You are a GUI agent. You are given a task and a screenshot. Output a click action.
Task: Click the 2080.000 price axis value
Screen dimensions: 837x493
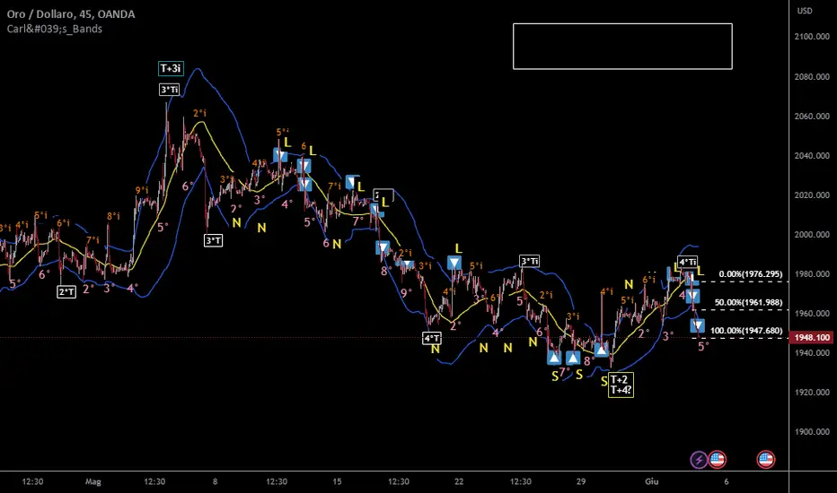812,77
